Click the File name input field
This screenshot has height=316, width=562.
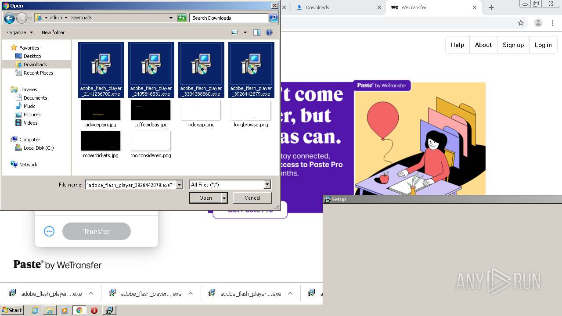coord(130,185)
